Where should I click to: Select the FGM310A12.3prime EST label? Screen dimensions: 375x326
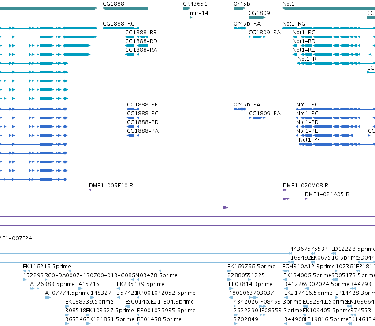[308, 267]
